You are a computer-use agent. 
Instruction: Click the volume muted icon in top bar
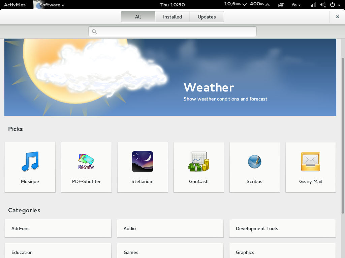click(323, 5)
